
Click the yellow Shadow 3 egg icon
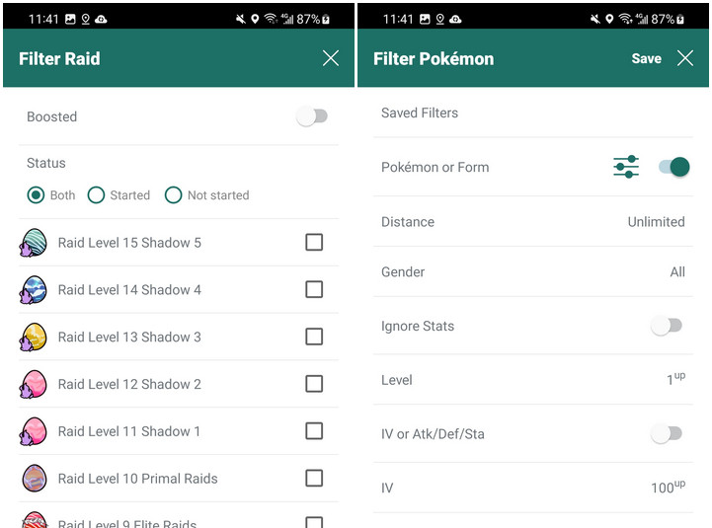tap(34, 337)
